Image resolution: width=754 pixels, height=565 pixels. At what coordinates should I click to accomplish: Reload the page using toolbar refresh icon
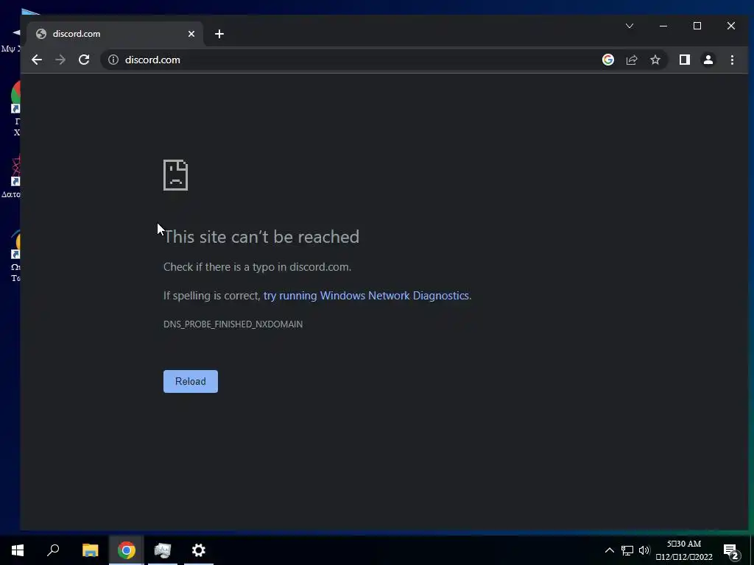(84, 60)
